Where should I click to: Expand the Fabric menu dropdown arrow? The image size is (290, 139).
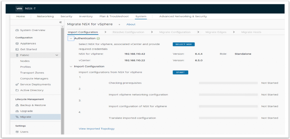point(57,55)
